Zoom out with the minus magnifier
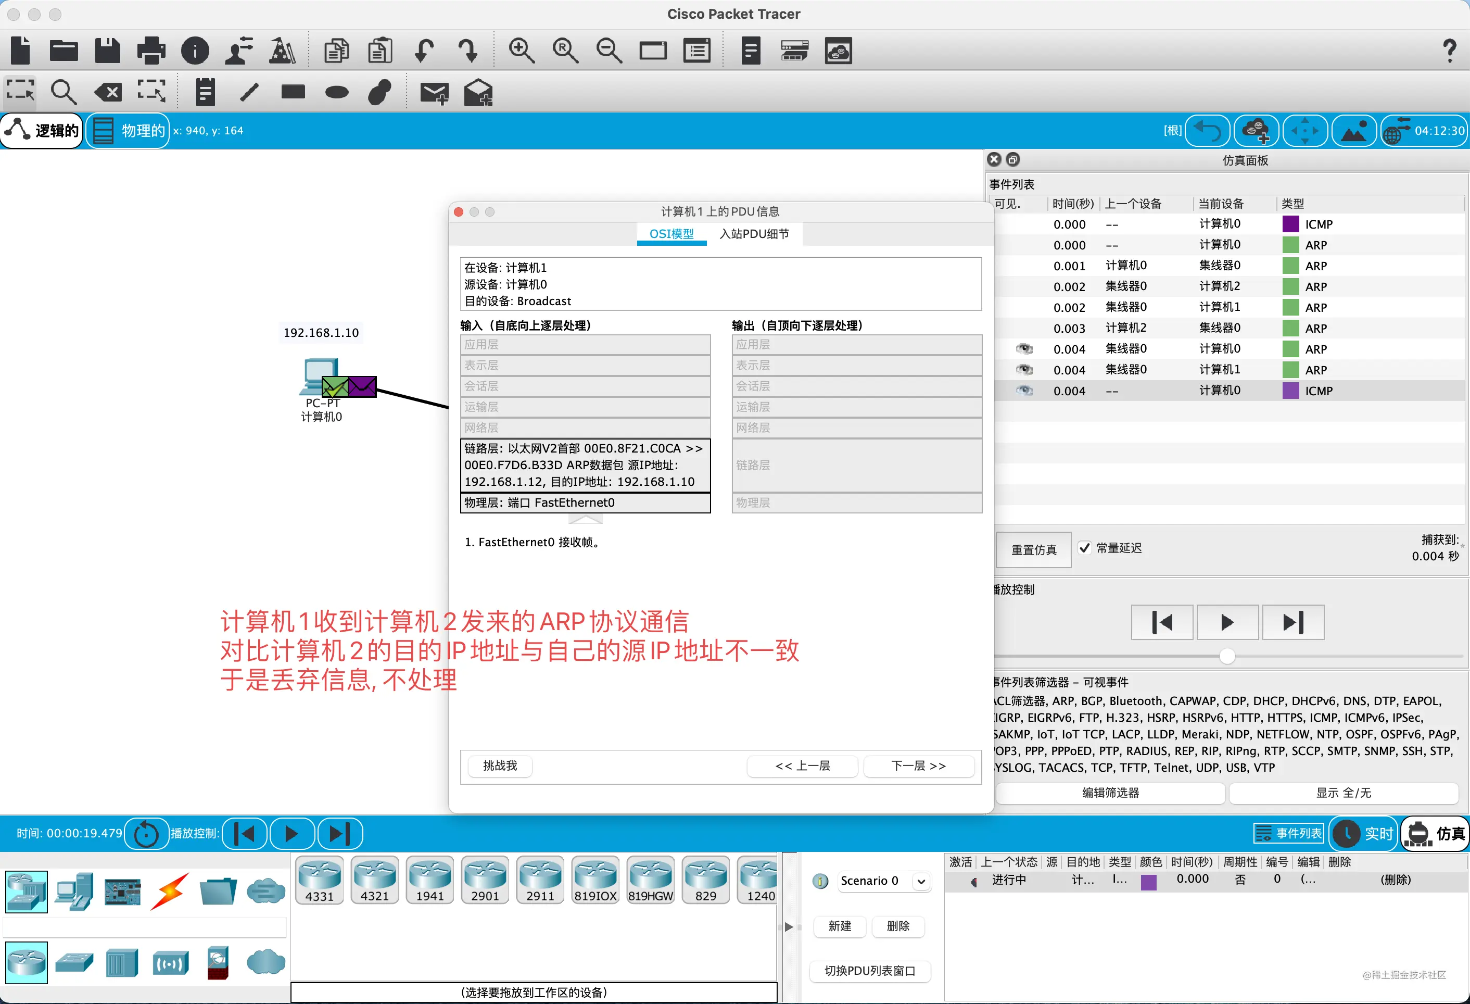 pos(609,51)
